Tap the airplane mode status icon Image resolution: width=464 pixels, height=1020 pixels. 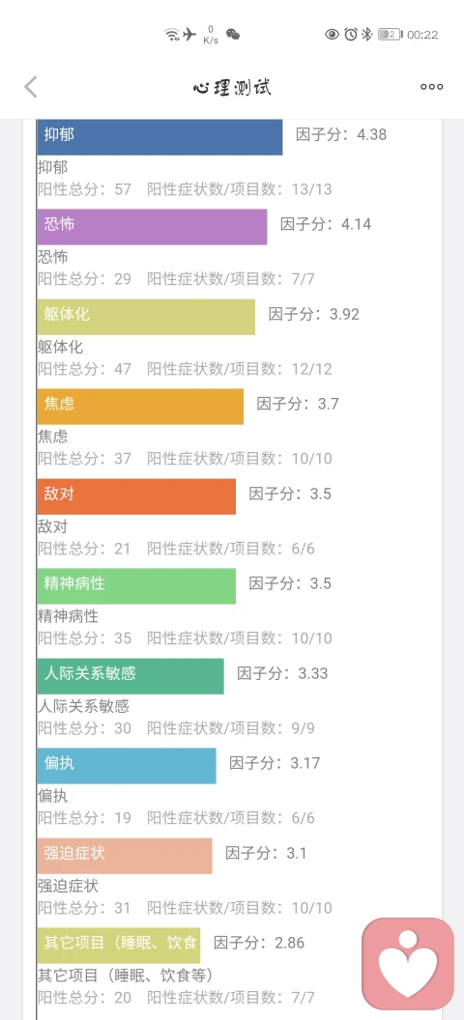[x=189, y=35]
